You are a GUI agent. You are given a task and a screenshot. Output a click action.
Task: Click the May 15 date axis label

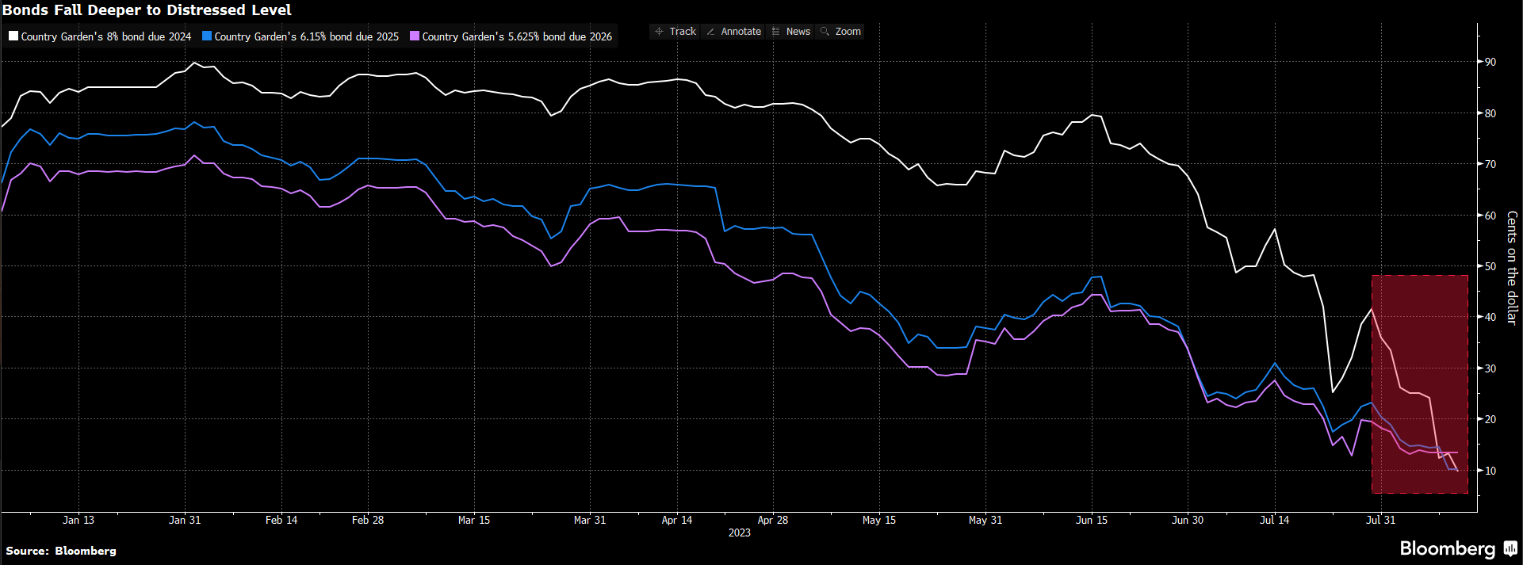[x=879, y=520]
